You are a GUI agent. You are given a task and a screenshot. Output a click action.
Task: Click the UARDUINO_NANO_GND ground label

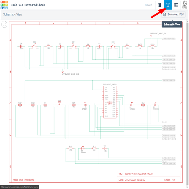[70, 74]
